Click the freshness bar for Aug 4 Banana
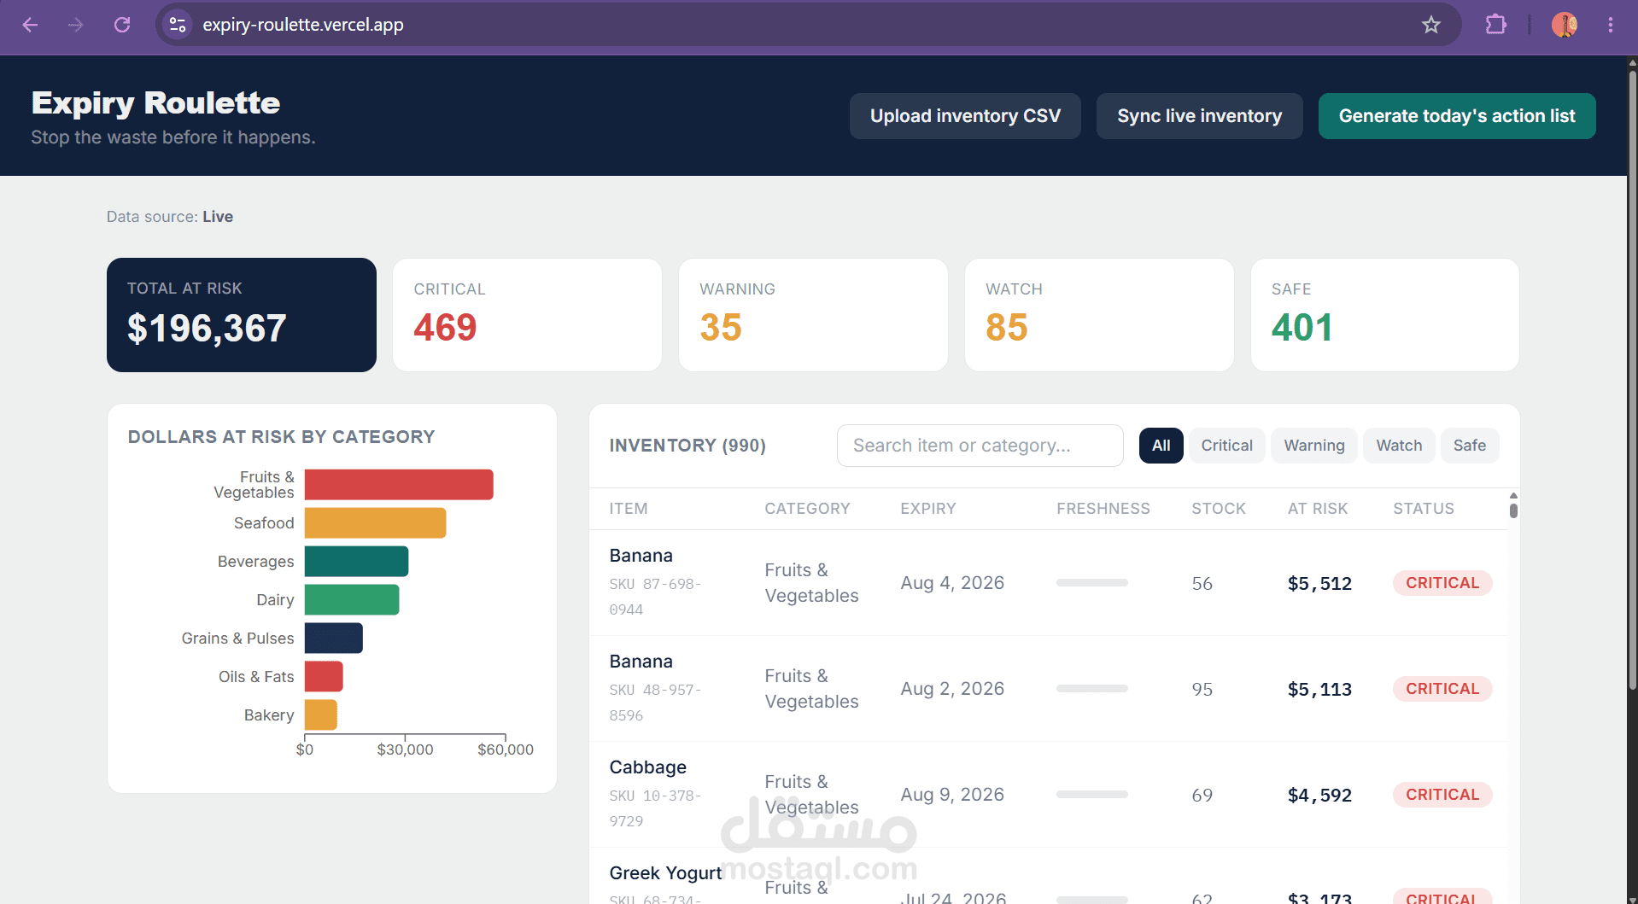 pos(1092,583)
